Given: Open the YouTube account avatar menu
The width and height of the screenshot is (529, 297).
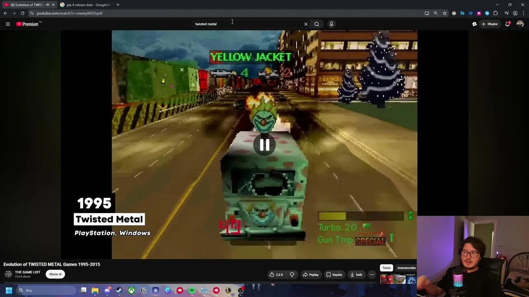Looking at the screenshot, I should pyautogui.click(x=520, y=24).
